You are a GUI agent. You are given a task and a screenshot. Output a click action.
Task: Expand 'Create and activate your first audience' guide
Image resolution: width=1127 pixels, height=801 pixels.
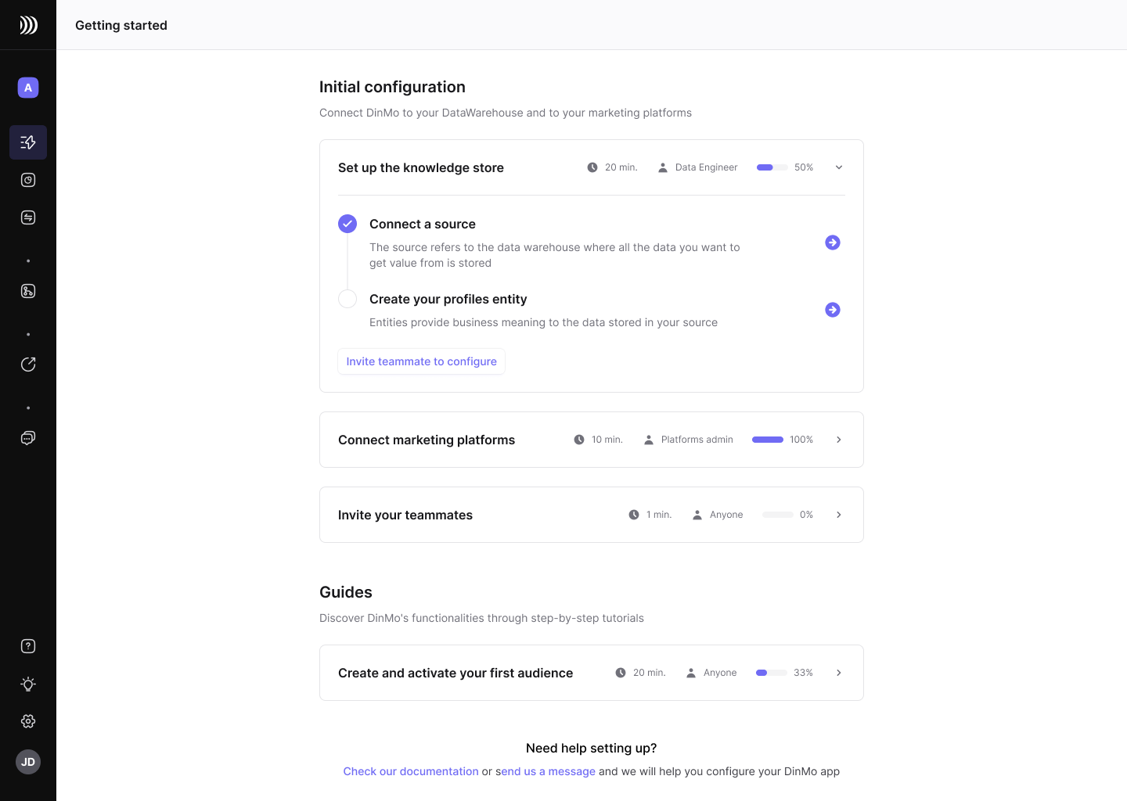tap(839, 673)
